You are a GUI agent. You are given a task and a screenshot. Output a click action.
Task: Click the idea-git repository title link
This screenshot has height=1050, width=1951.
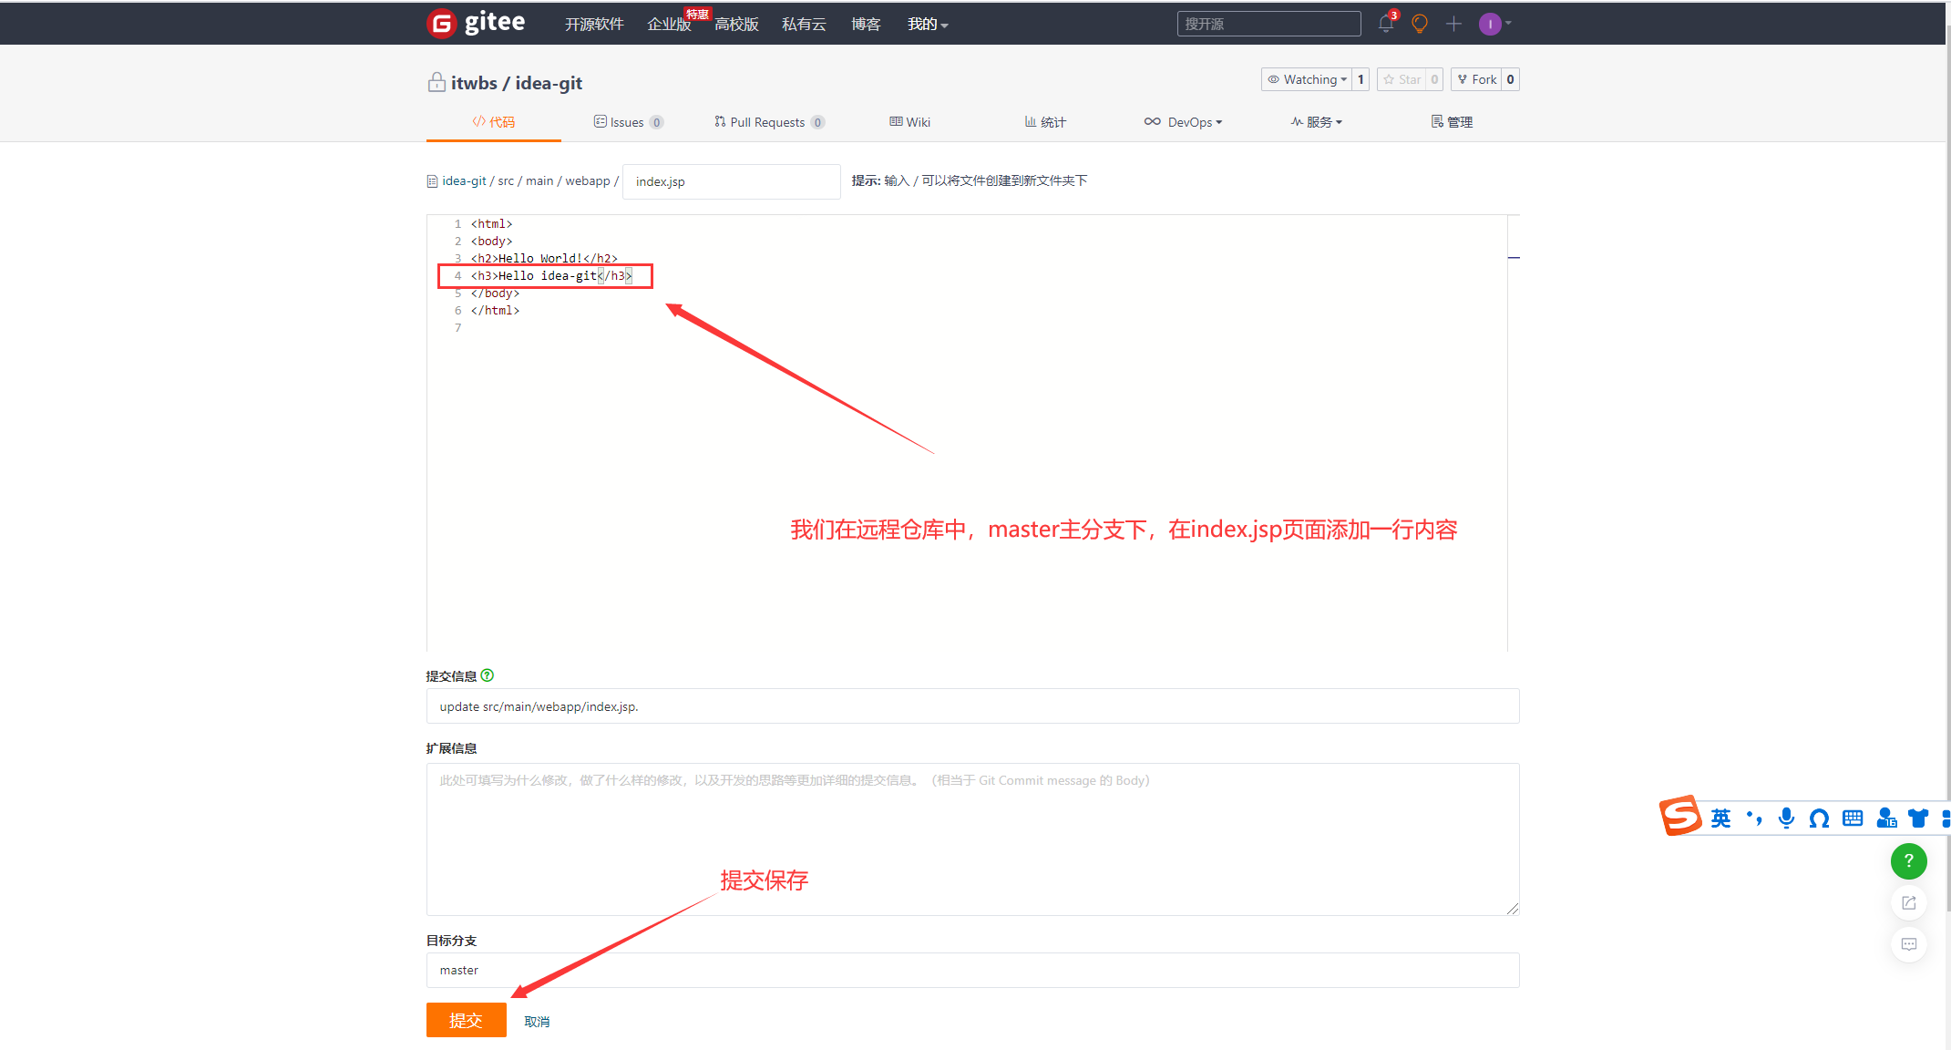[549, 83]
